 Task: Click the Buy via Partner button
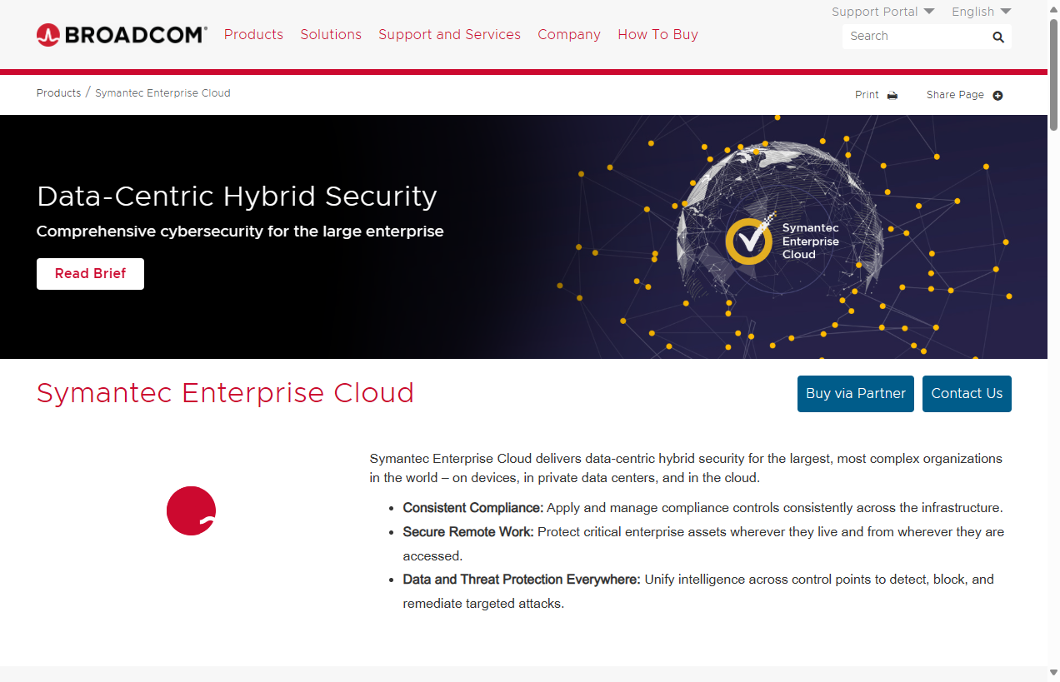click(x=855, y=393)
